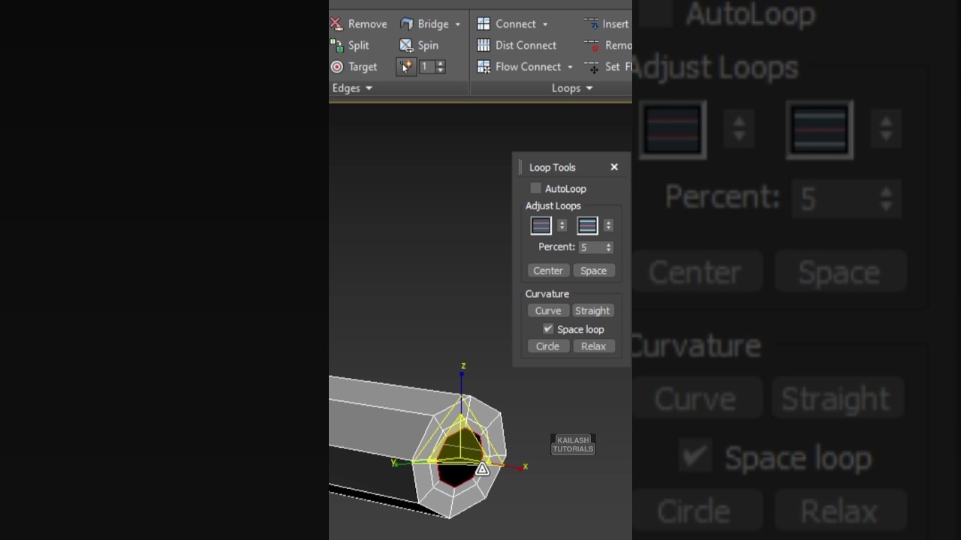The width and height of the screenshot is (961, 540).
Task: Click the Curvature group label
Action: (x=547, y=294)
